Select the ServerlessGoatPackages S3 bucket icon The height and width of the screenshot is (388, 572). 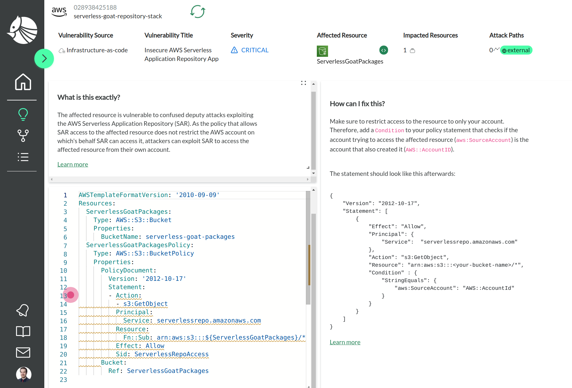(323, 51)
